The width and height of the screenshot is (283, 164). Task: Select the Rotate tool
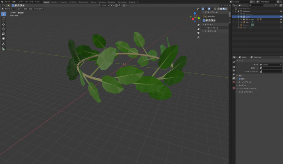(4, 29)
